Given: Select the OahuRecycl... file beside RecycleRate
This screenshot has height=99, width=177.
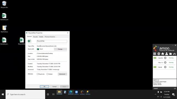Looking at the screenshot, I should click(4, 41).
